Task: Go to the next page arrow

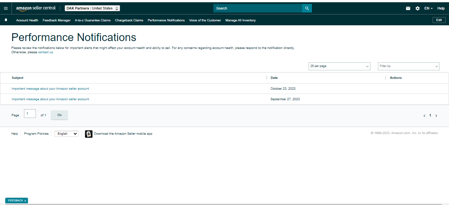Action: pos(436,116)
